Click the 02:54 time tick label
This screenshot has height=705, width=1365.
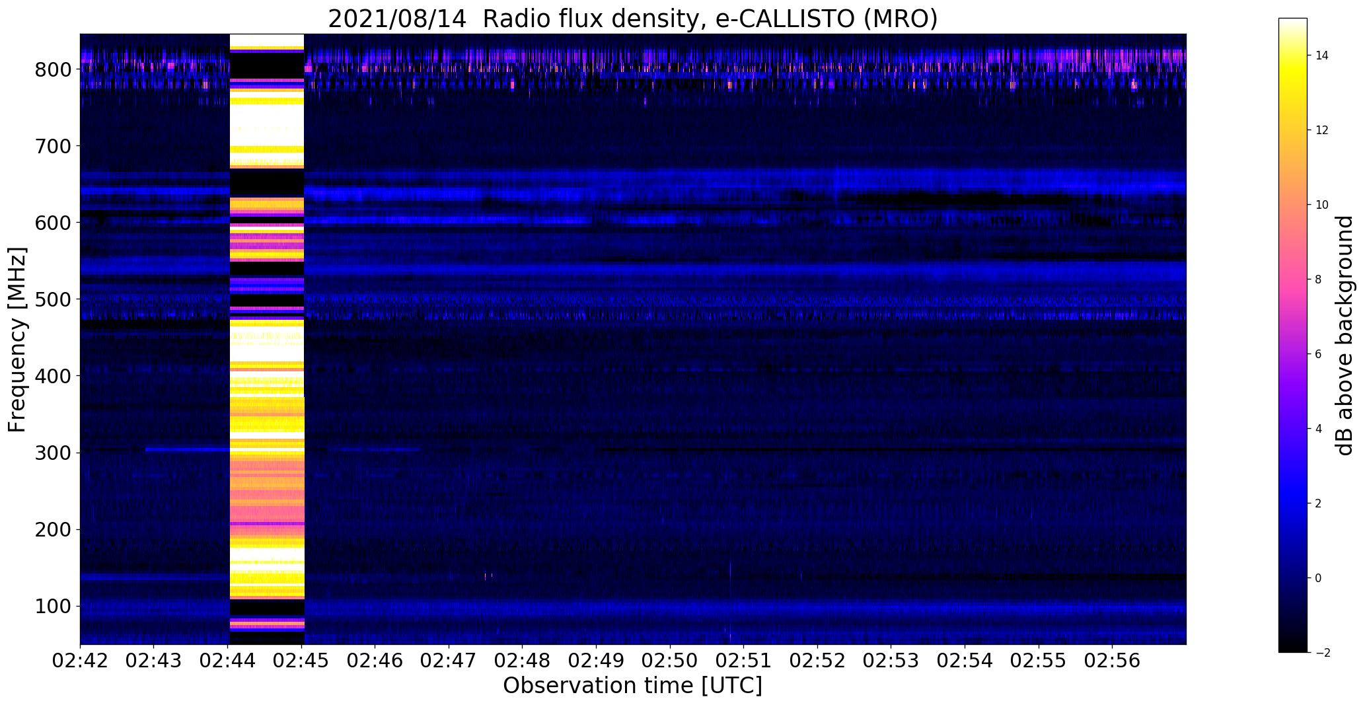click(x=965, y=661)
